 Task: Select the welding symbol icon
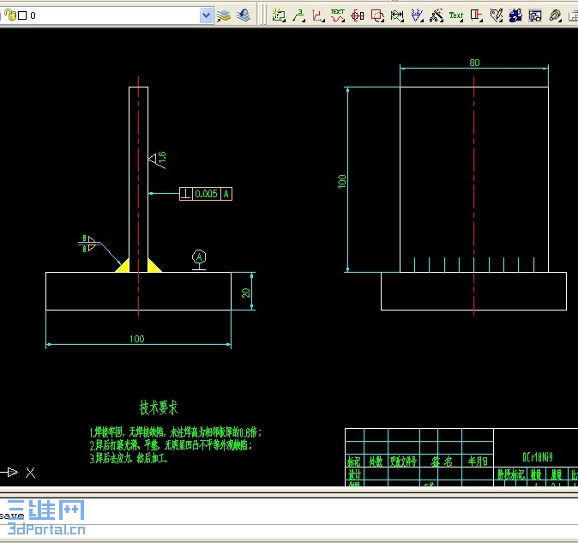click(437, 15)
